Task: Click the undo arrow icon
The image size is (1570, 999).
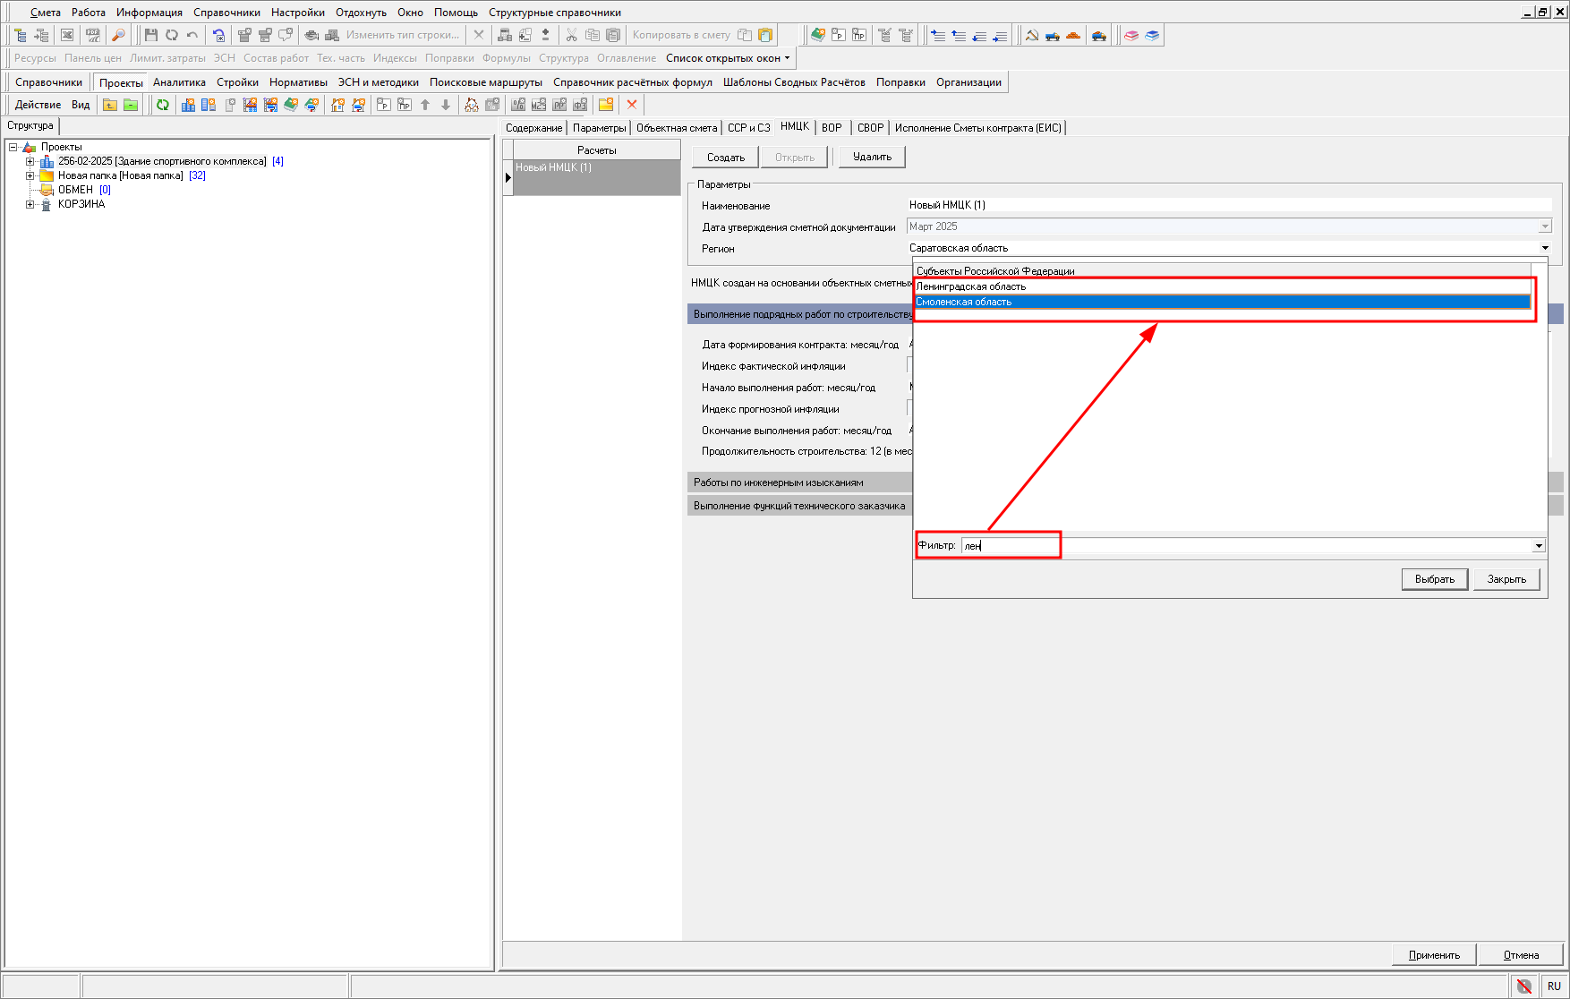Action: [192, 35]
